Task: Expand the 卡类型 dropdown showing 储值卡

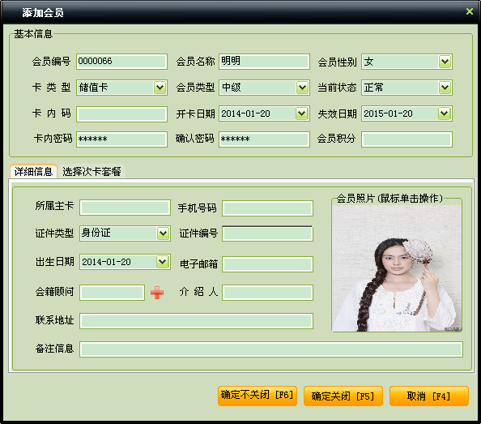Action: 160,88
